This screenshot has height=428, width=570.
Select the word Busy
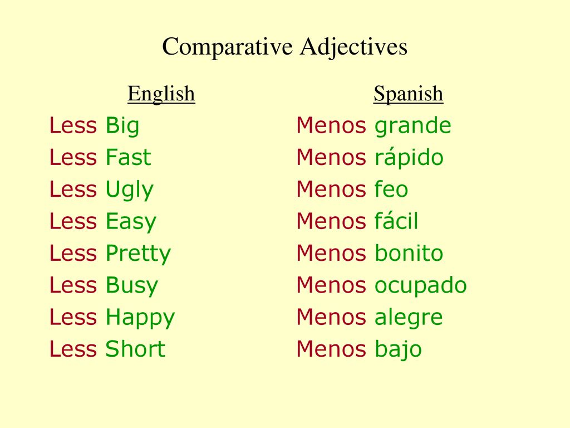click(x=132, y=286)
